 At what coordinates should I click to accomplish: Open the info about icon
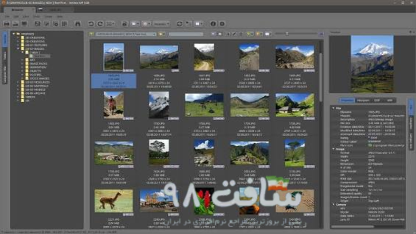pos(213,24)
